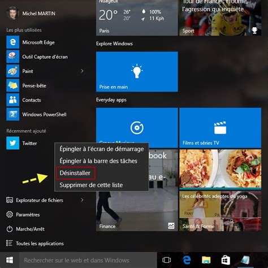Screen dimensions: 268x268
Task: Click the Windows Start button
Action: point(10,260)
